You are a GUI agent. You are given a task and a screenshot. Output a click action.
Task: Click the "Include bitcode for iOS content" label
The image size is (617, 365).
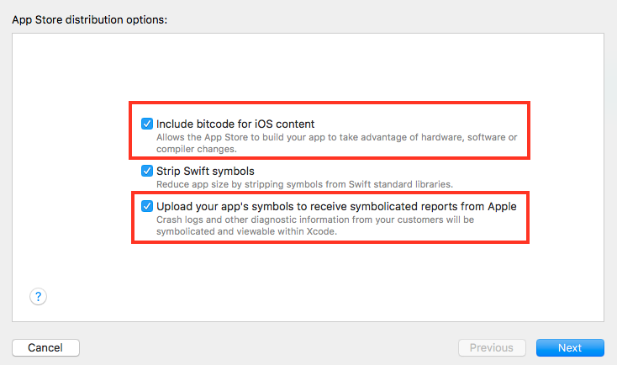(x=235, y=124)
